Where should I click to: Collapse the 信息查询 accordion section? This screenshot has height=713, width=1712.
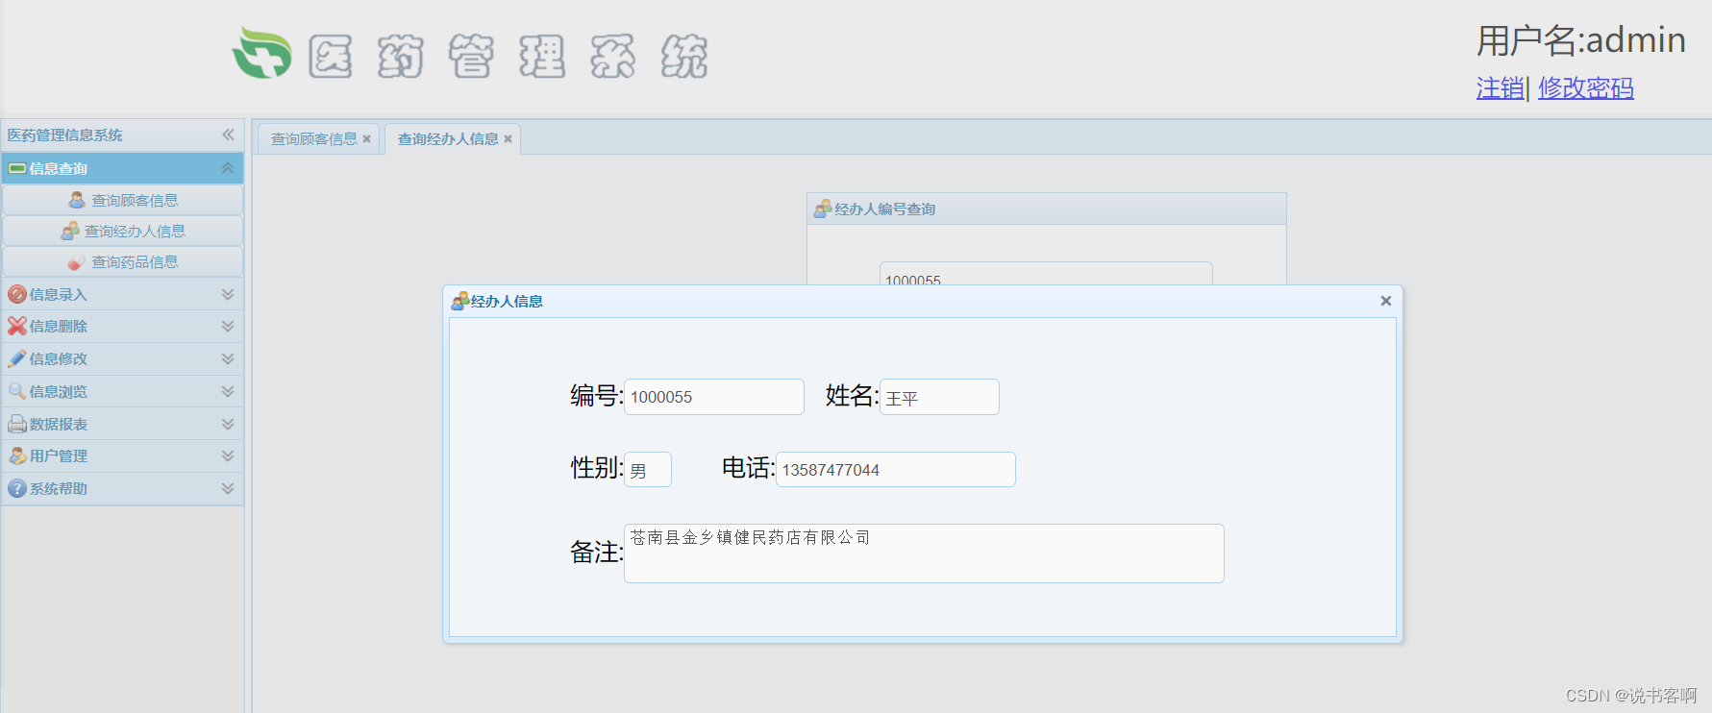(228, 168)
